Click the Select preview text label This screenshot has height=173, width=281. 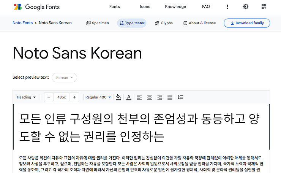pos(31,77)
